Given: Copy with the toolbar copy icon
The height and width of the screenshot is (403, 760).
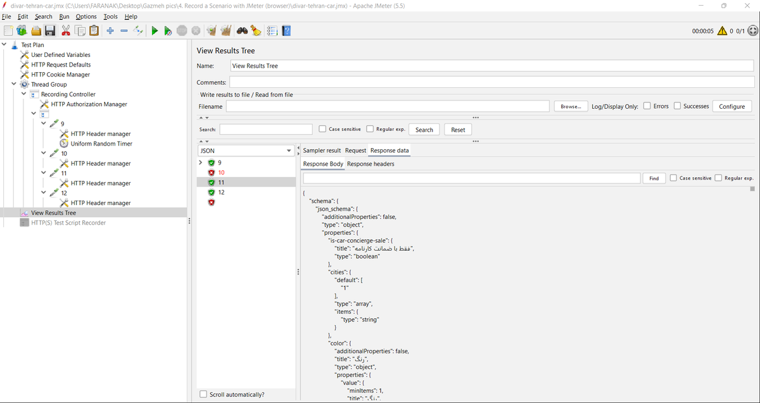Looking at the screenshot, I should (80, 30).
